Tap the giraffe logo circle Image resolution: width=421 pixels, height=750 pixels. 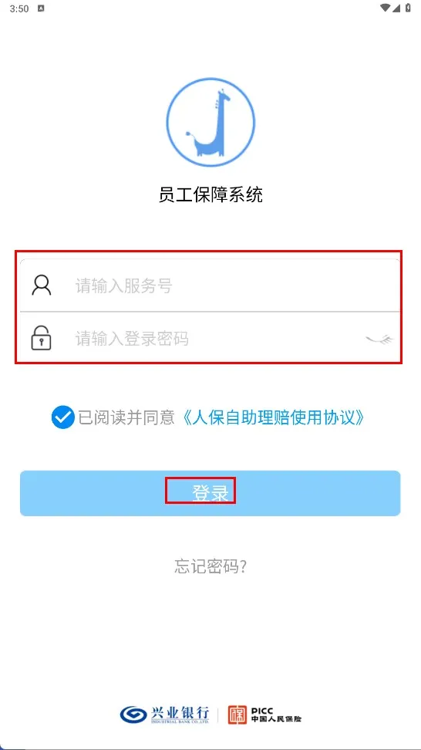(210, 123)
